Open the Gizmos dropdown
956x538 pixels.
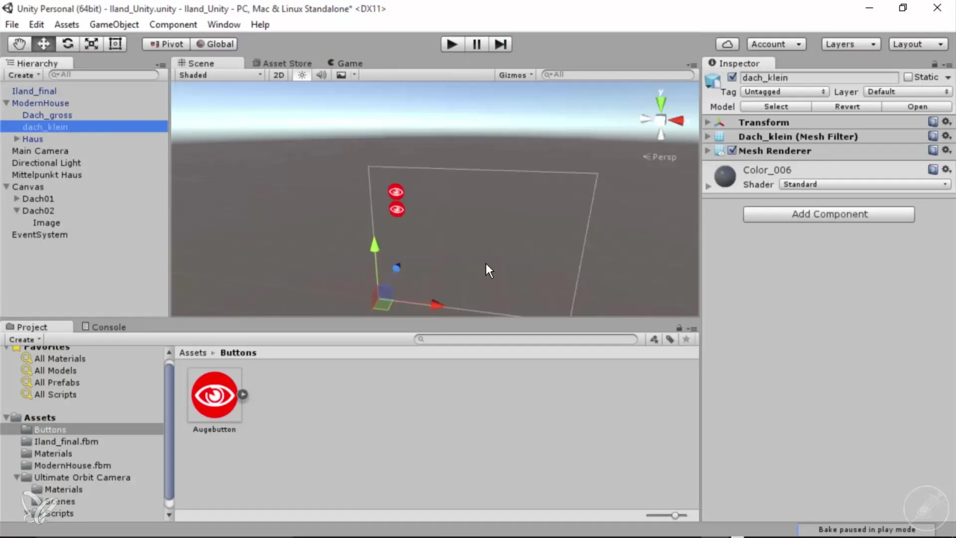coord(516,75)
